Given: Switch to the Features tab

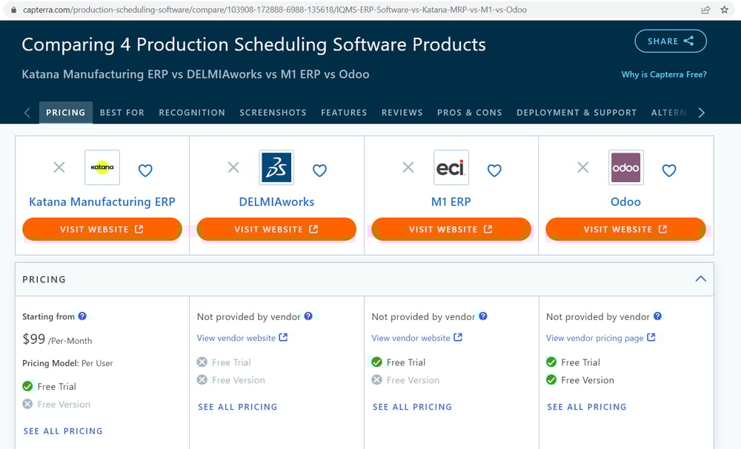Looking at the screenshot, I should point(344,113).
